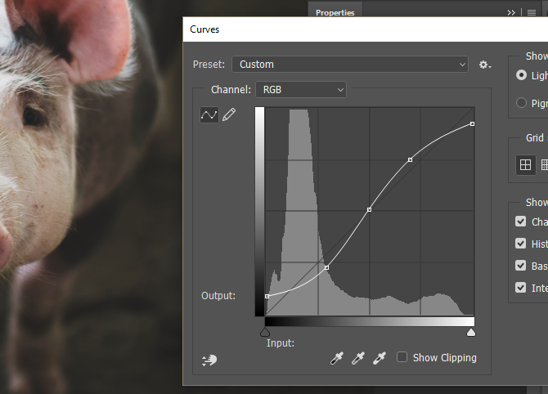Select the Light radio button
The height and width of the screenshot is (394, 548).
(x=521, y=75)
